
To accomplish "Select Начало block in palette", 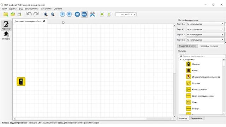I will (193, 64).
